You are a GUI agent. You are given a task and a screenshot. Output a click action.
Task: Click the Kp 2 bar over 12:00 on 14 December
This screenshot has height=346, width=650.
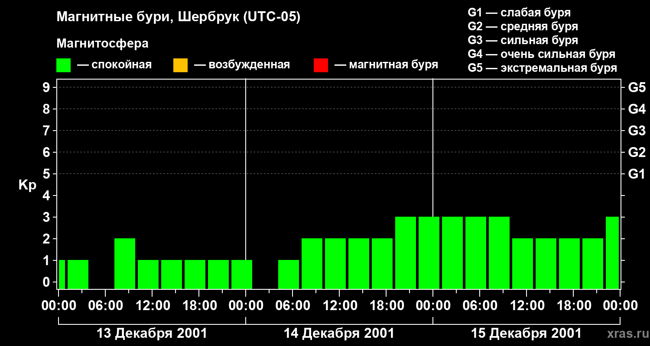click(335, 263)
